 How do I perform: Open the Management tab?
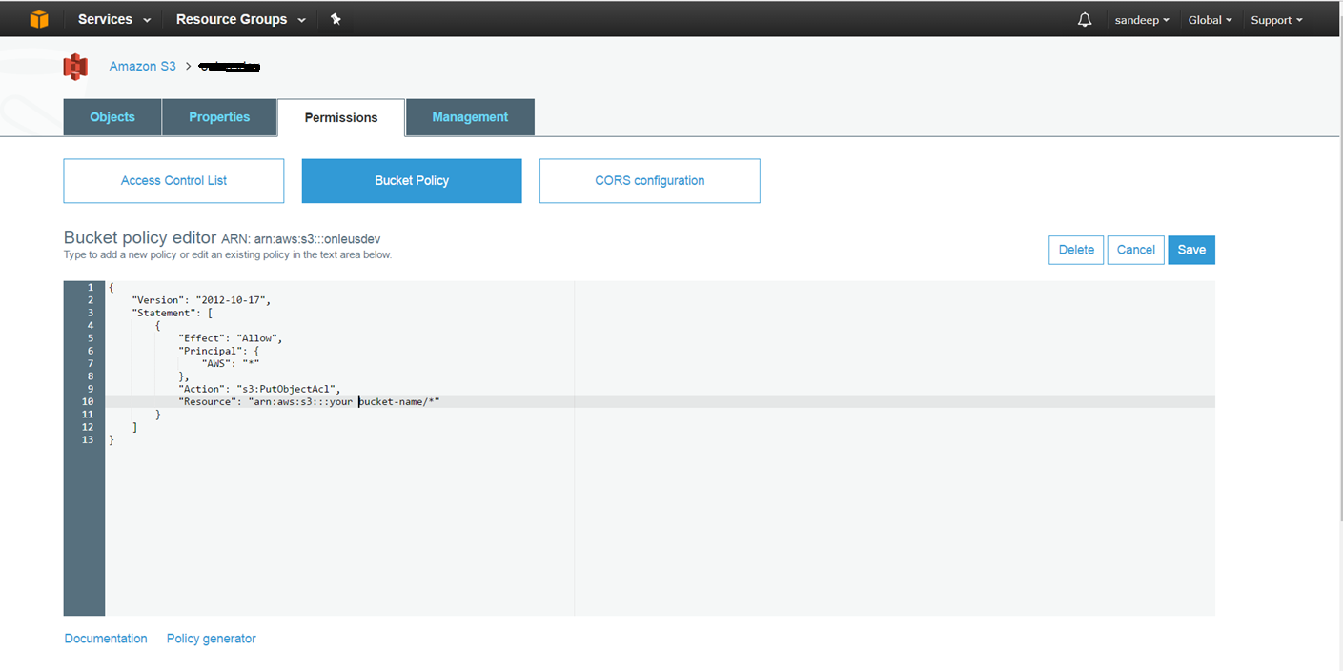click(x=470, y=117)
